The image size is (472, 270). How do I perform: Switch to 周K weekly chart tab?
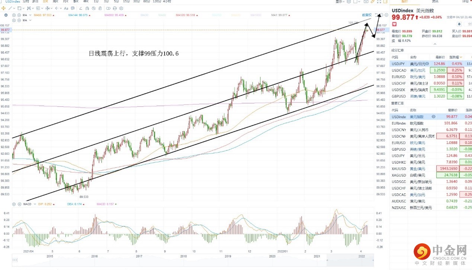point(56,1)
